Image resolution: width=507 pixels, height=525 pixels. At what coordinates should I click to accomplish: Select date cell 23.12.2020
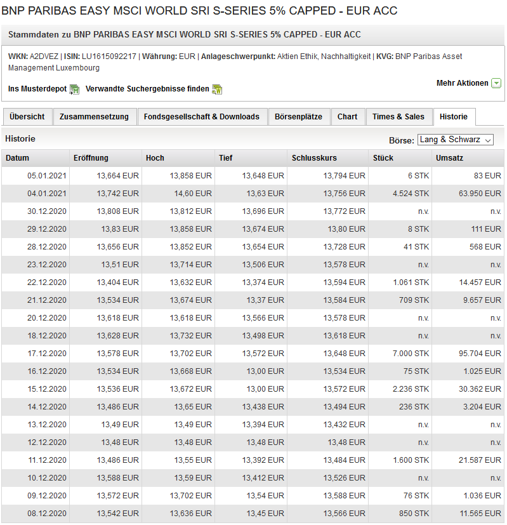[x=47, y=265]
